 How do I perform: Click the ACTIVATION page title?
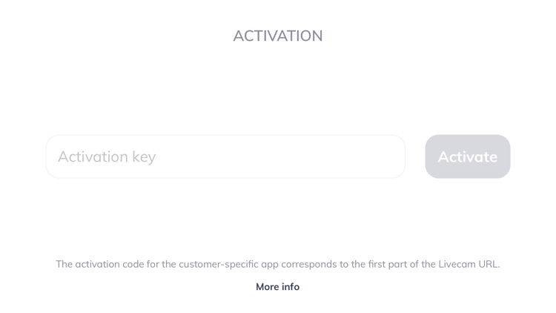tap(277, 36)
